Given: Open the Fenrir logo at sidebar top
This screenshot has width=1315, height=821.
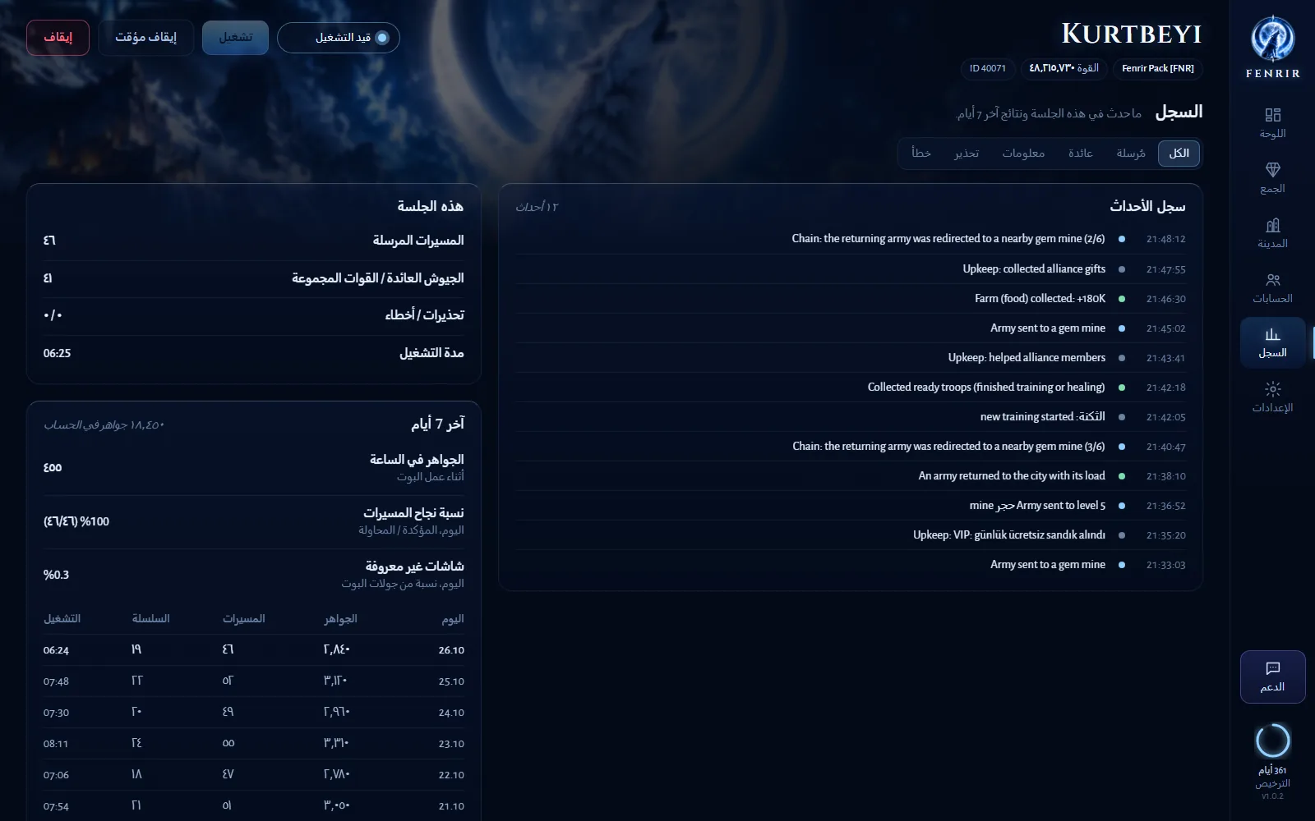Looking at the screenshot, I should click(1272, 47).
